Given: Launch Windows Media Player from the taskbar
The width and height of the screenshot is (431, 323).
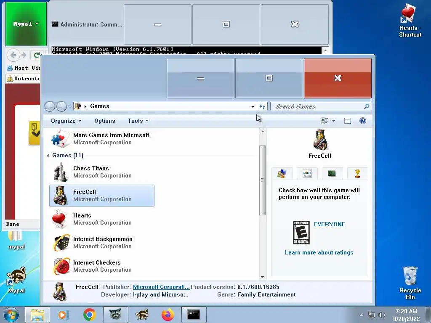Looking at the screenshot, I should point(63,315).
